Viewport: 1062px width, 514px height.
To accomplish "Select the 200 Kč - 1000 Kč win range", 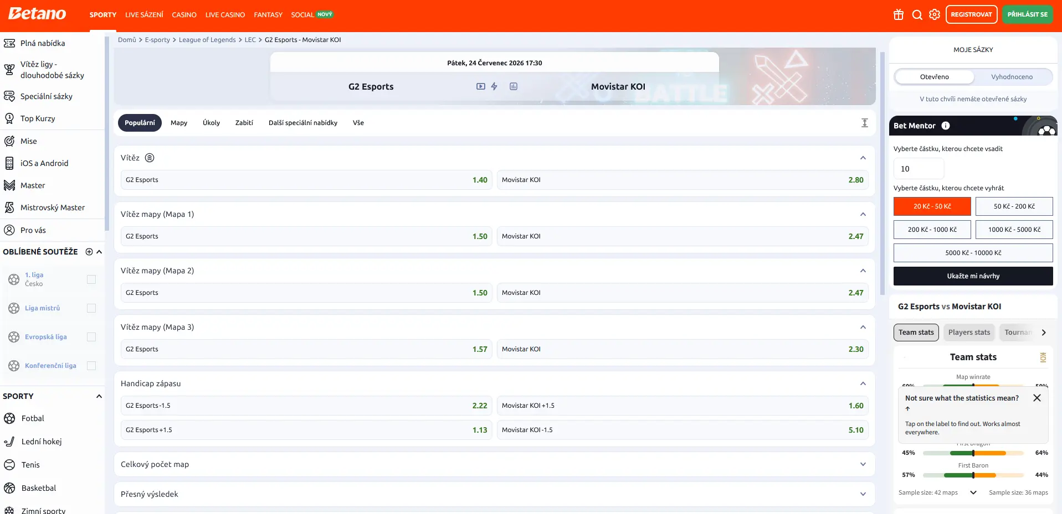I will click(932, 230).
